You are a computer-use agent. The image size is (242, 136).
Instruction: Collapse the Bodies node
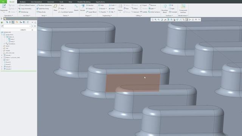[x=4, y=37]
